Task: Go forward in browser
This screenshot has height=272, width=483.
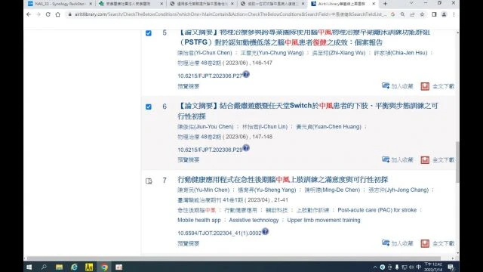Action: tap(38, 14)
